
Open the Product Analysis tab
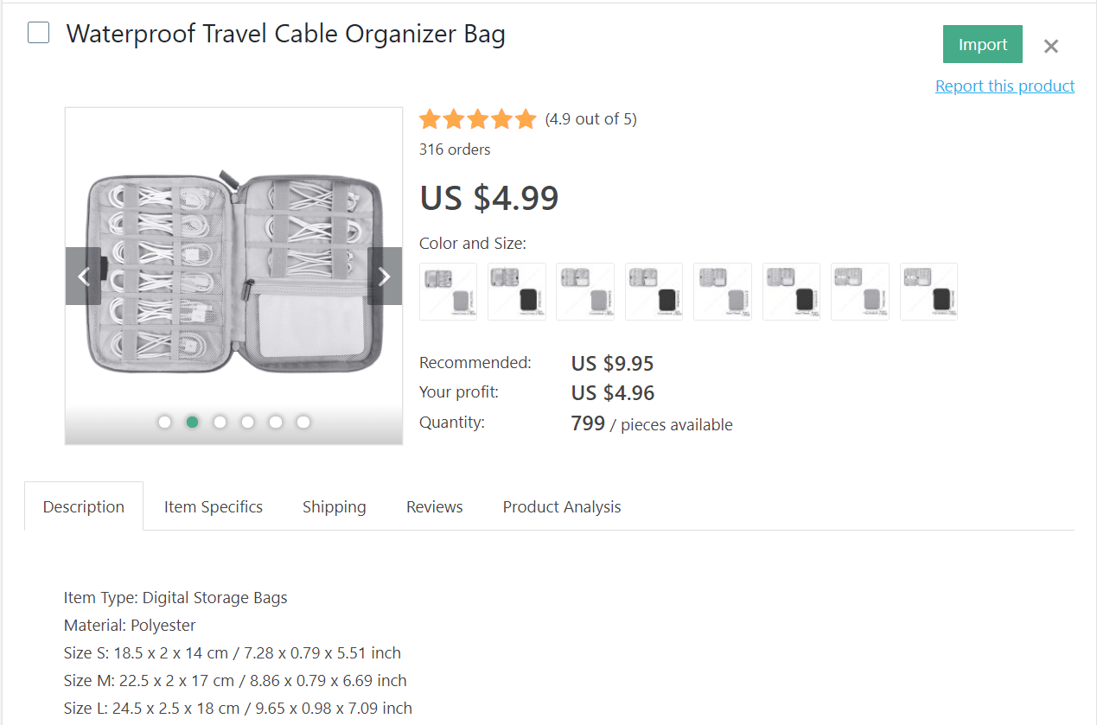click(561, 506)
